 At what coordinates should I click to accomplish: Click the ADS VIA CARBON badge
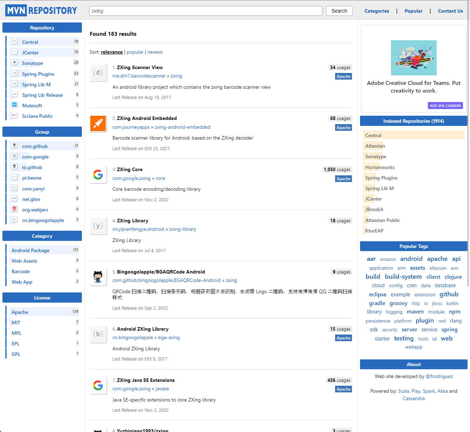click(x=445, y=106)
